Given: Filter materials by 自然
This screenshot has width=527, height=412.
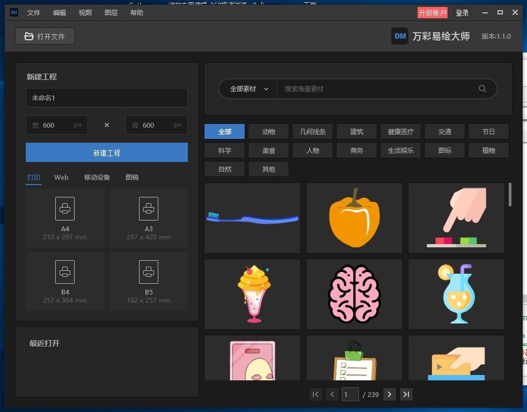Looking at the screenshot, I should (224, 169).
